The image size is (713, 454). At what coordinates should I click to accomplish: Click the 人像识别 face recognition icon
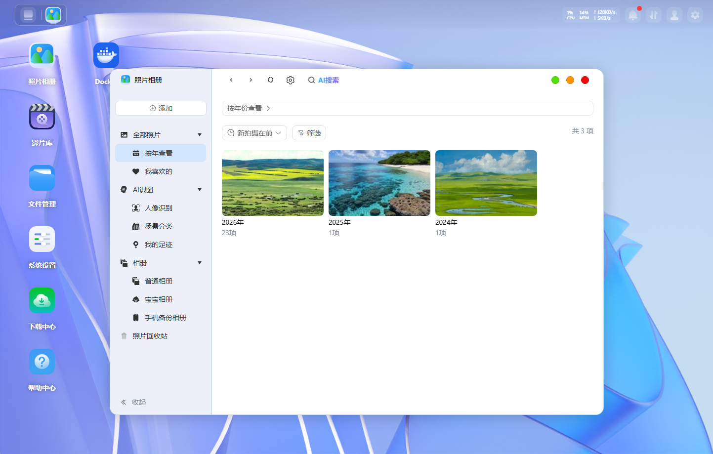tap(136, 208)
